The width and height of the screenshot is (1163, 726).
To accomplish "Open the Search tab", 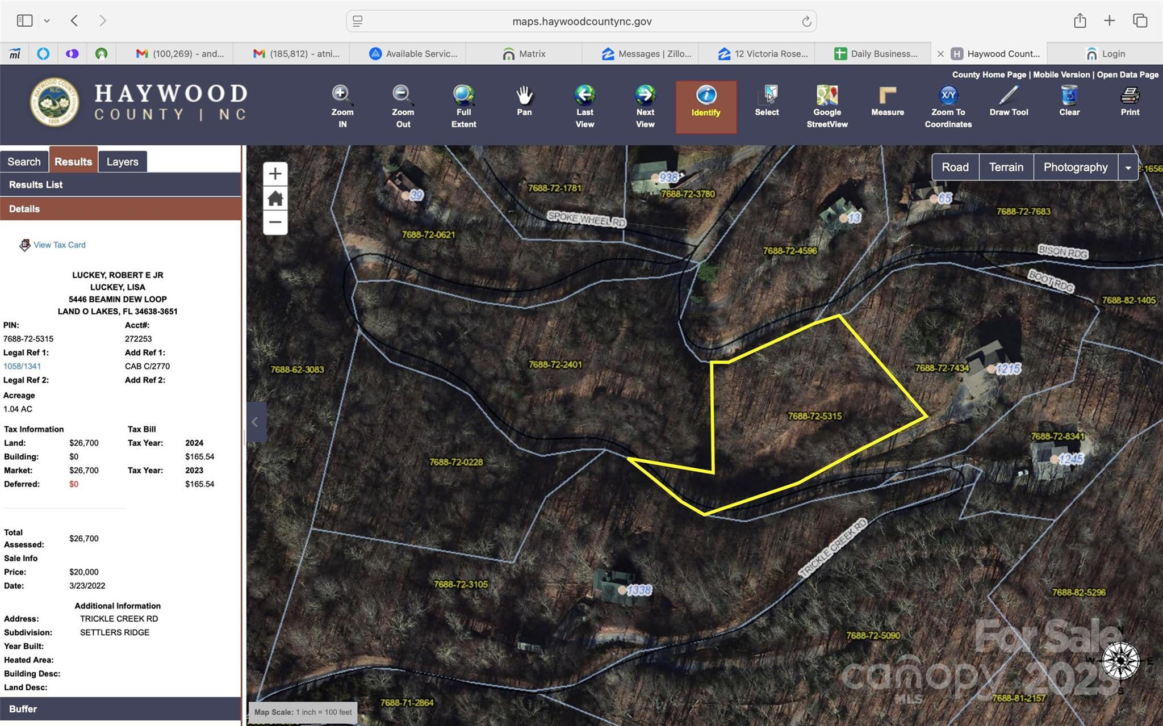I will 24,162.
